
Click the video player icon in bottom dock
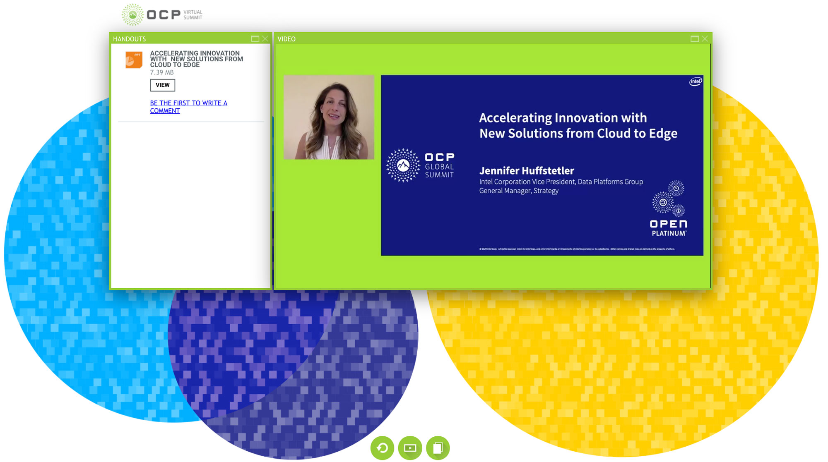[x=410, y=448]
